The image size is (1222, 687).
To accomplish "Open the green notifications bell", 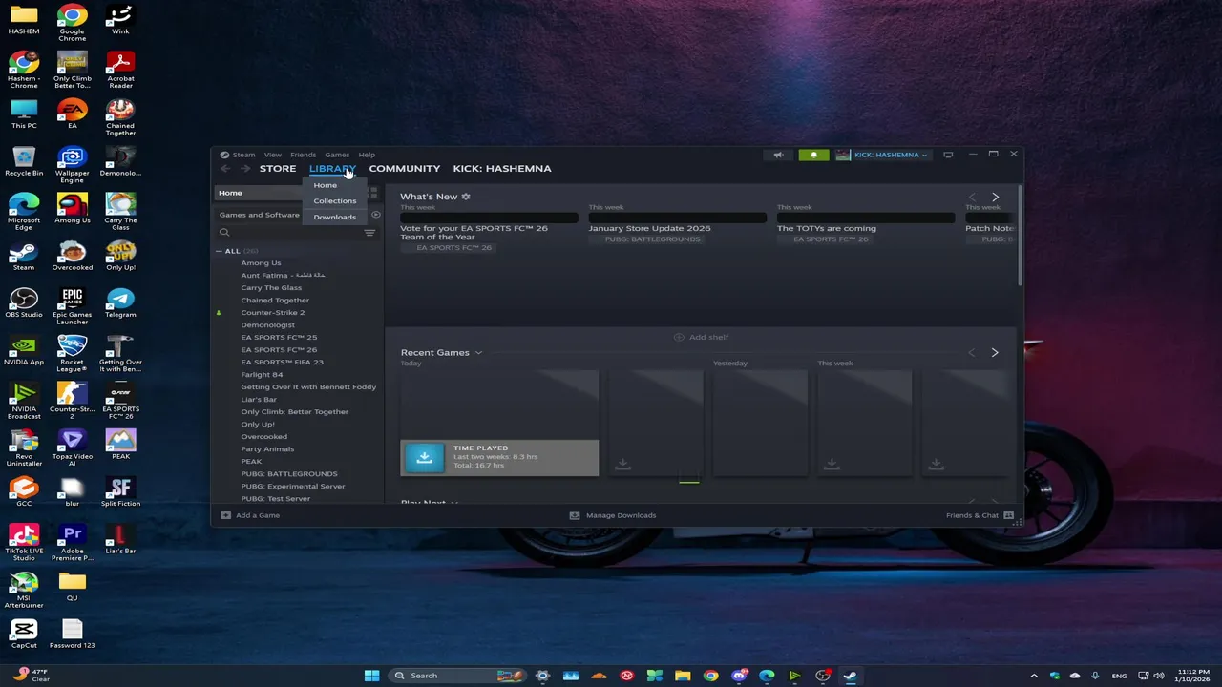I will (813, 155).
